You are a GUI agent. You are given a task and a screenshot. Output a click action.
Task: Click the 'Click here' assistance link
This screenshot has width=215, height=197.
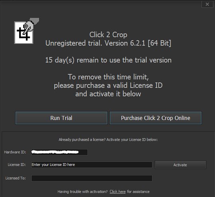click(x=117, y=192)
